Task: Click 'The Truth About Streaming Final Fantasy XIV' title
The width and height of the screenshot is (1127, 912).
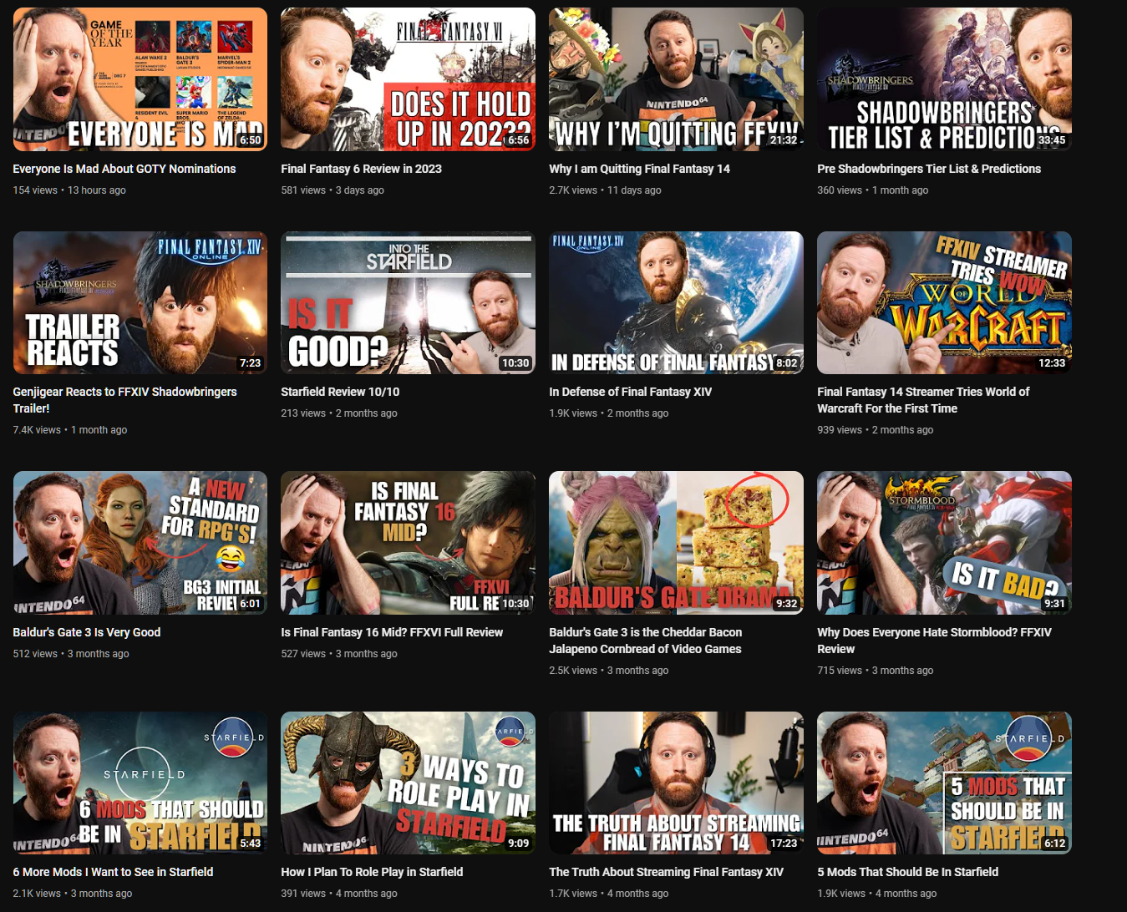Action: click(x=666, y=872)
